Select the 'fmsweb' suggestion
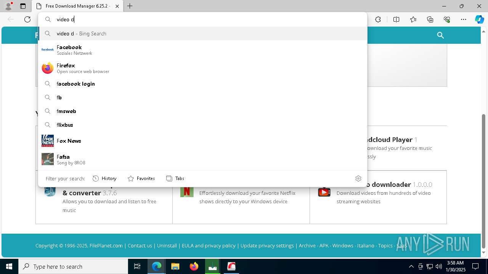The image size is (488, 274). [202, 111]
